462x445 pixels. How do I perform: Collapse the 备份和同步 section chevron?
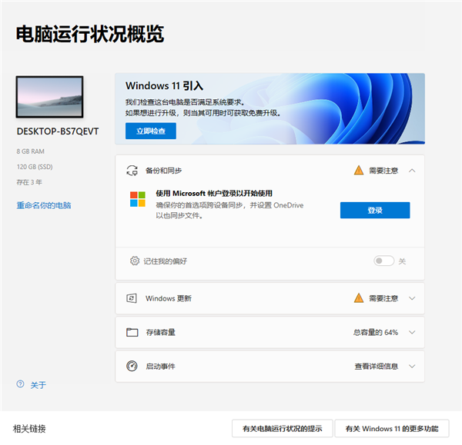point(412,171)
